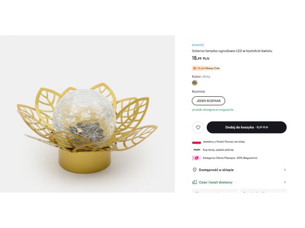The width and height of the screenshot is (305, 228).
Task: Click the PayPo logo icon
Action: [x=196, y=150]
